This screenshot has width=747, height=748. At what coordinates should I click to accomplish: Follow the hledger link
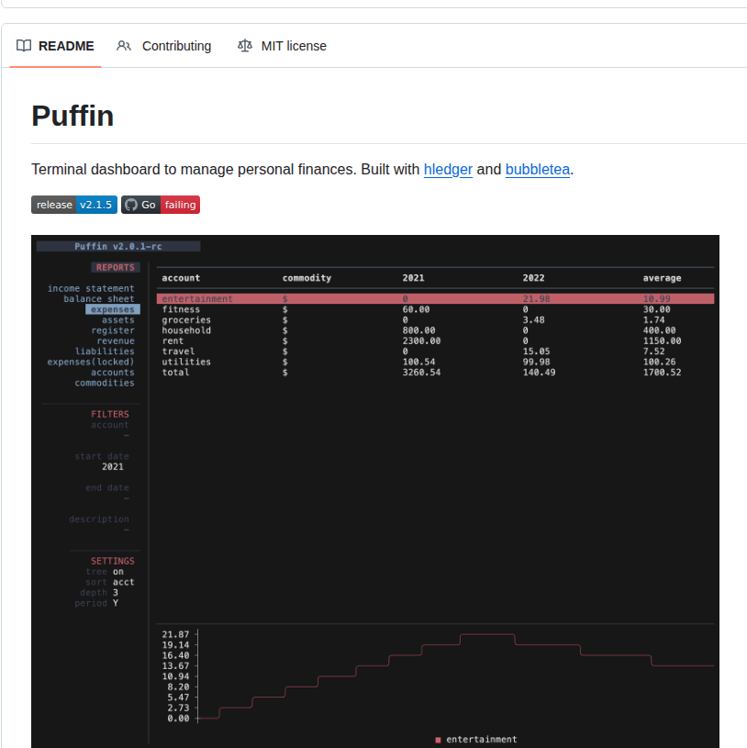tap(448, 170)
